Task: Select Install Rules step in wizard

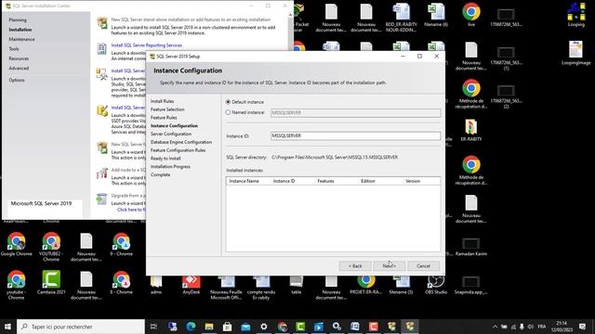Action: pyautogui.click(x=162, y=101)
